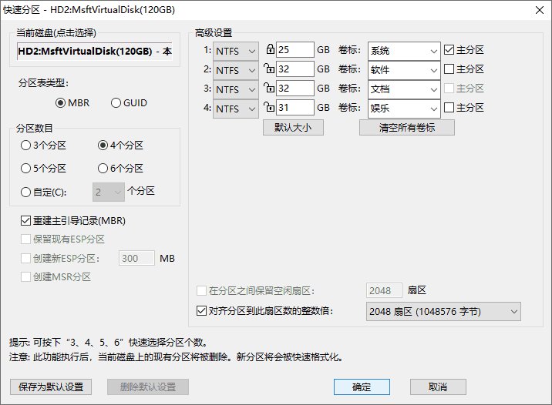Click the 清空所有卷标 button
The image size is (552, 405).
(407, 128)
